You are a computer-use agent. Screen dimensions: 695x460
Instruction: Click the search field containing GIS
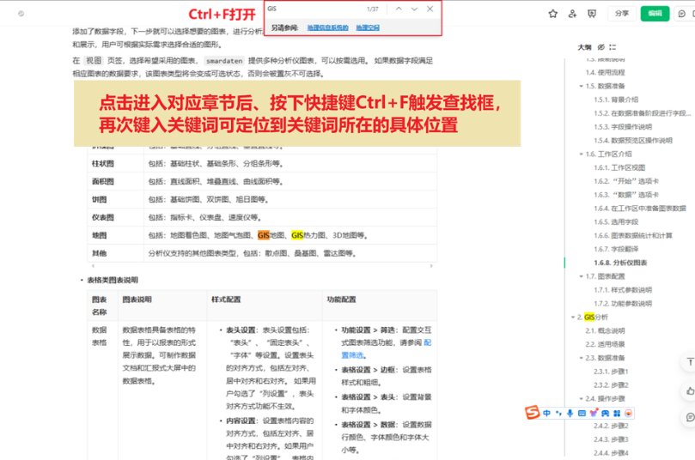tap(314, 9)
